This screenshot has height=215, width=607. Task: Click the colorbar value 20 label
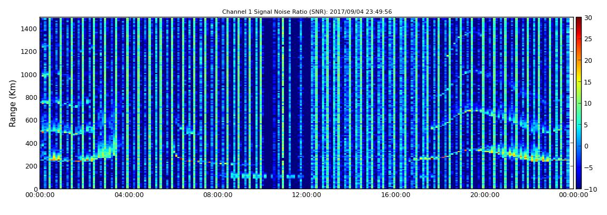pyautogui.click(x=588, y=60)
